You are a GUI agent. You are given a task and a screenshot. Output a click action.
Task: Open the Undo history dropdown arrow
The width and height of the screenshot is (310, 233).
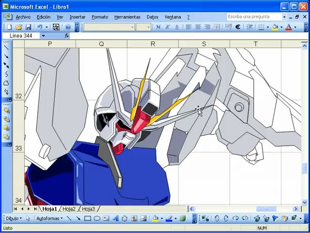point(47,27)
